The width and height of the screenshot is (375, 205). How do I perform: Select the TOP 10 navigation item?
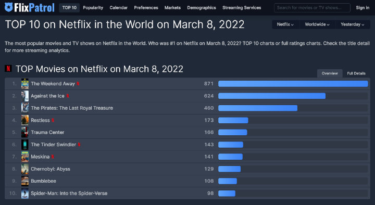click(x=69, y=8)
